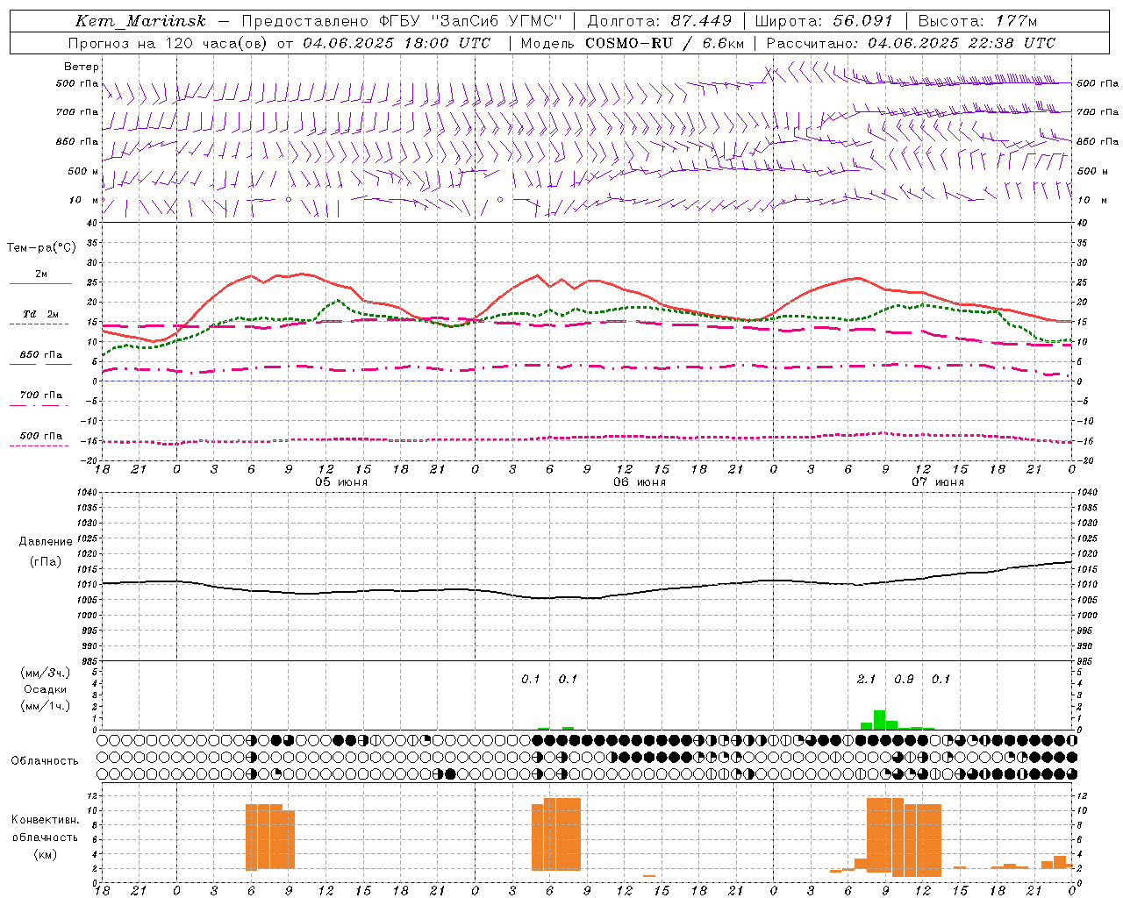
Task: Click the left 1040 pressure axis label
Action: click(x=89, y=493)
